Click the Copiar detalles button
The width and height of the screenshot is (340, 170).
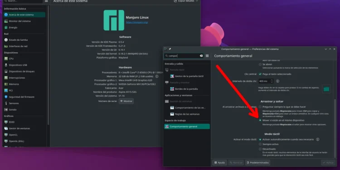click(185, 1)
